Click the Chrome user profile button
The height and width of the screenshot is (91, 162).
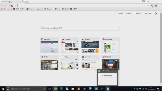pyautogui.click(x=143, y=1)
